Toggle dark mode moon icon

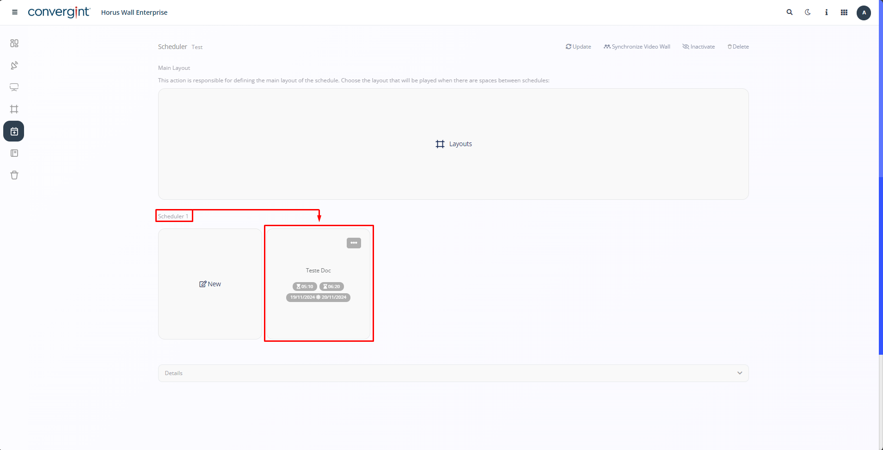tap(808, 12)
